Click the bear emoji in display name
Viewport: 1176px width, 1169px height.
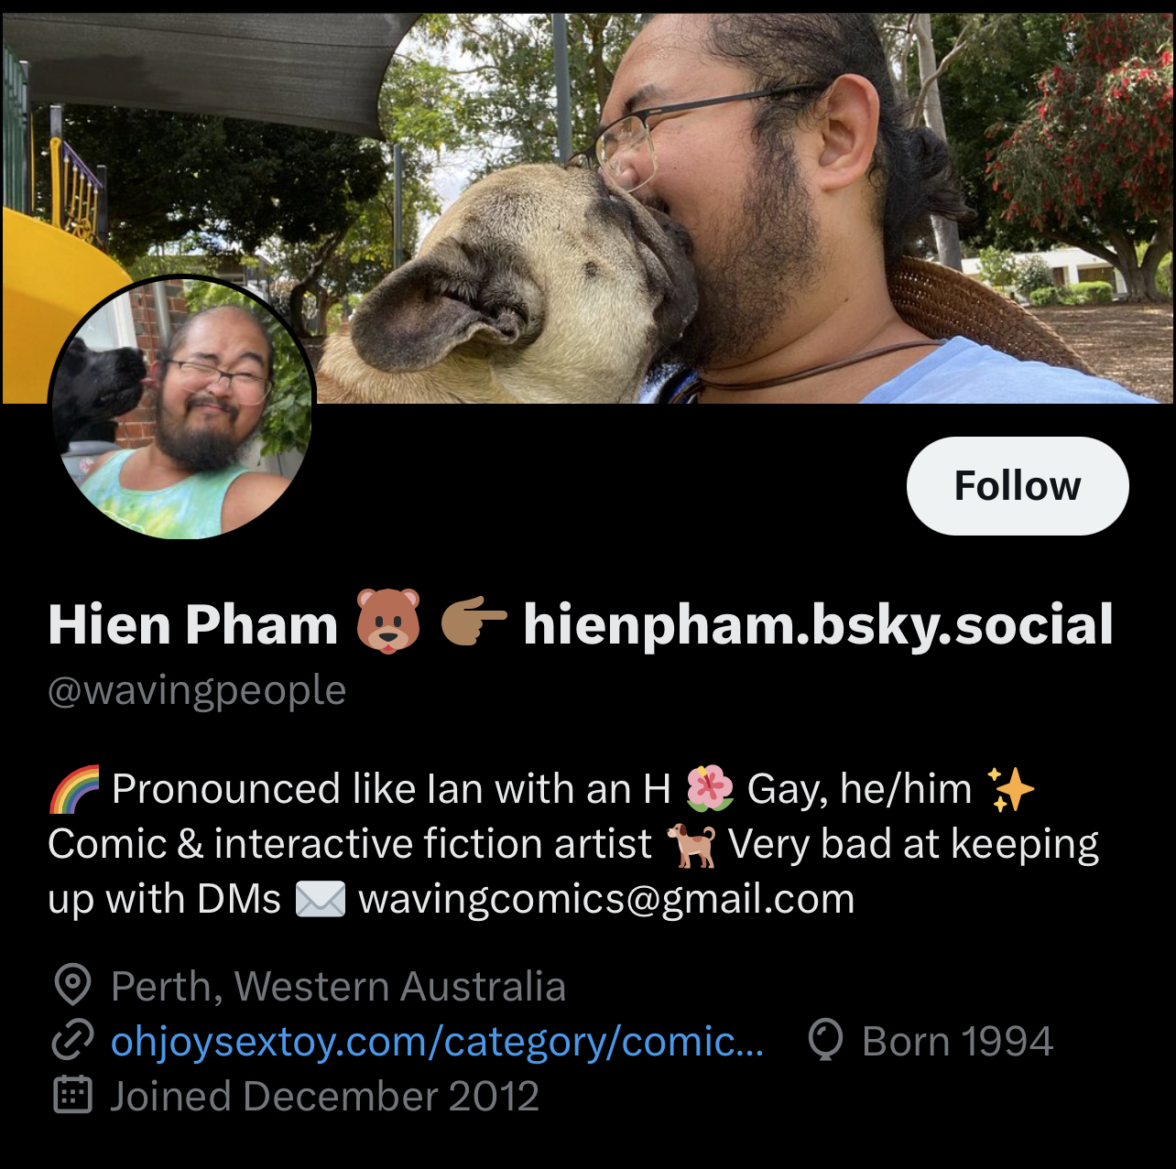coord(388,622)
